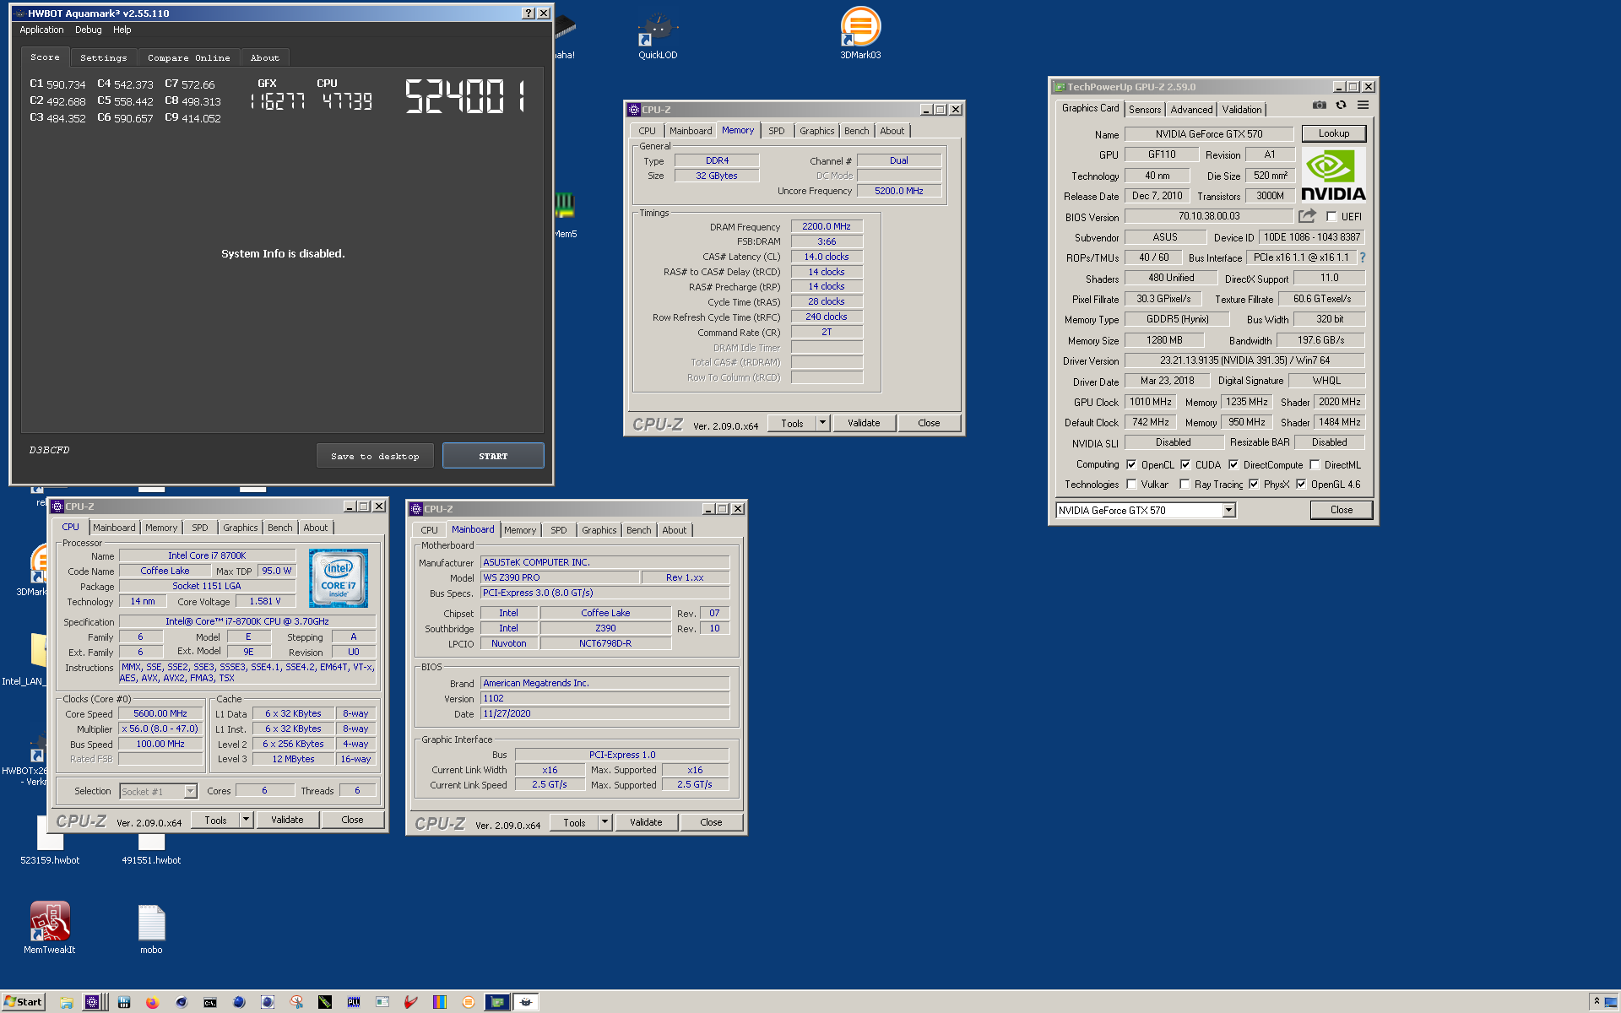Select the mobo file on desktop

[151, 929]
